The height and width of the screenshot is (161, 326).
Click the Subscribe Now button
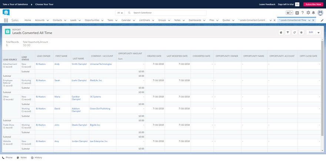click(x=313, y=4)
